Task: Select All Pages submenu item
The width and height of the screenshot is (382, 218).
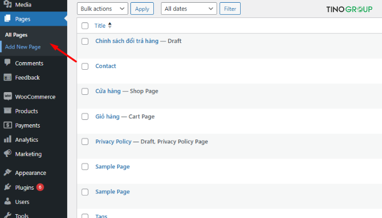Action: [x=16, y=35]
